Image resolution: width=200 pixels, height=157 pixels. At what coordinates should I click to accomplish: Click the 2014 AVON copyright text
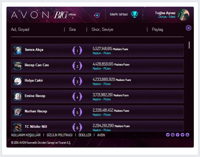click(41, 143)
